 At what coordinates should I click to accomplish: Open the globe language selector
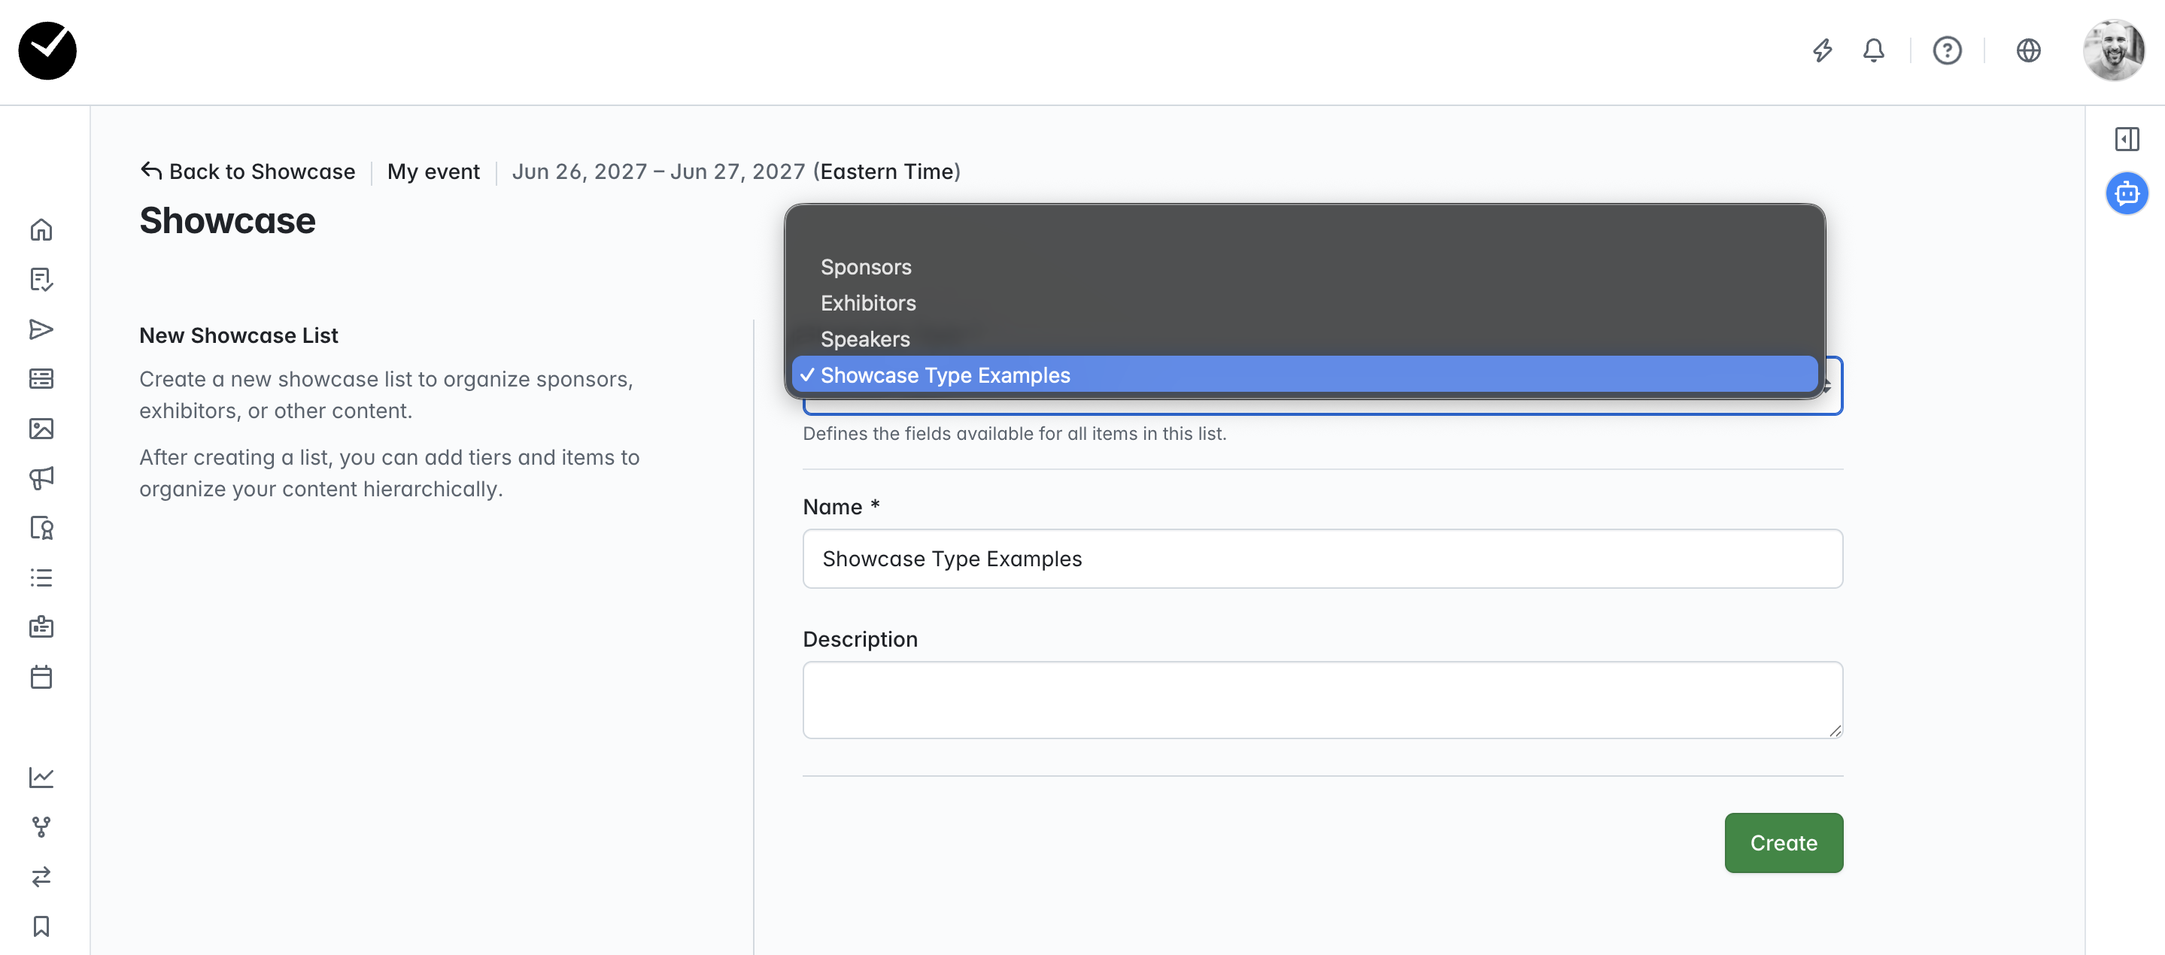pos(2028,50)
